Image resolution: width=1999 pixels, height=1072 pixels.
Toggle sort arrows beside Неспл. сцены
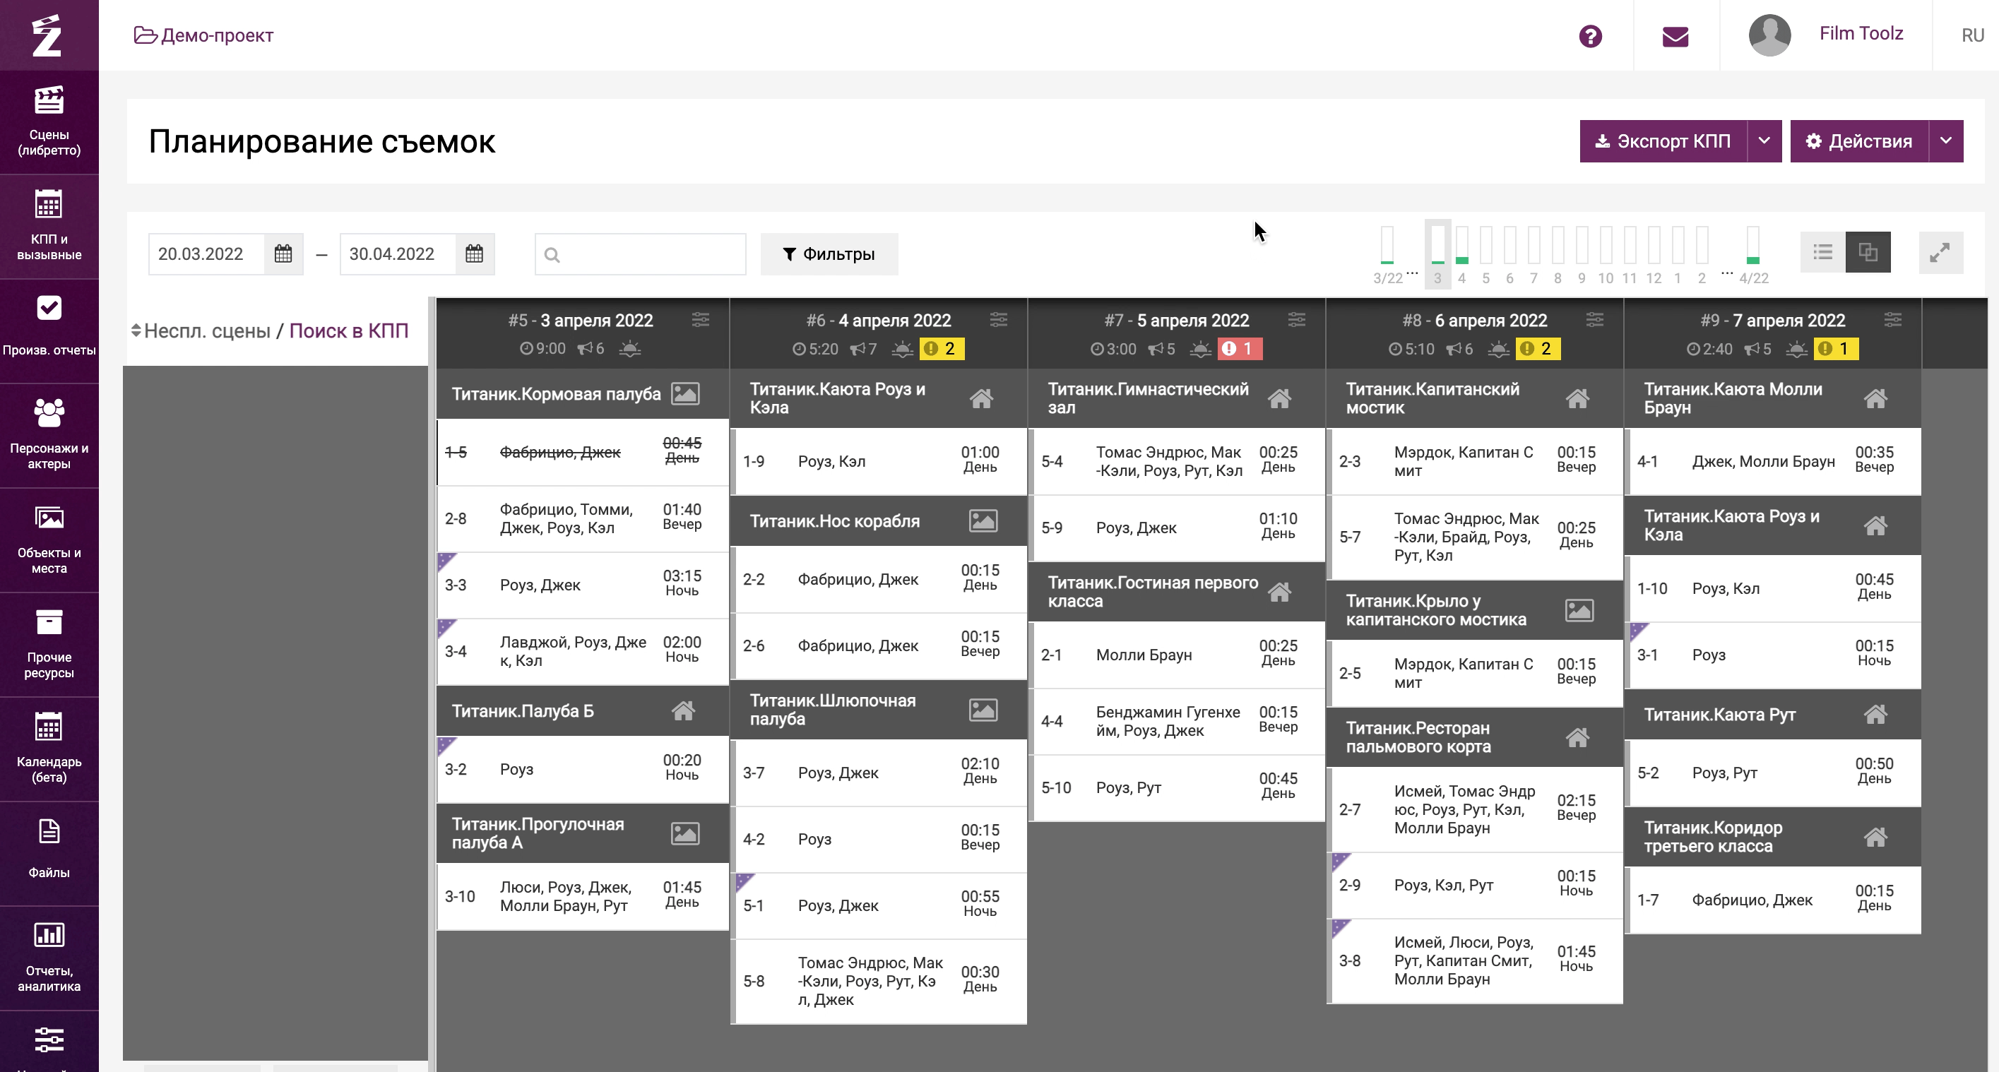136,331
